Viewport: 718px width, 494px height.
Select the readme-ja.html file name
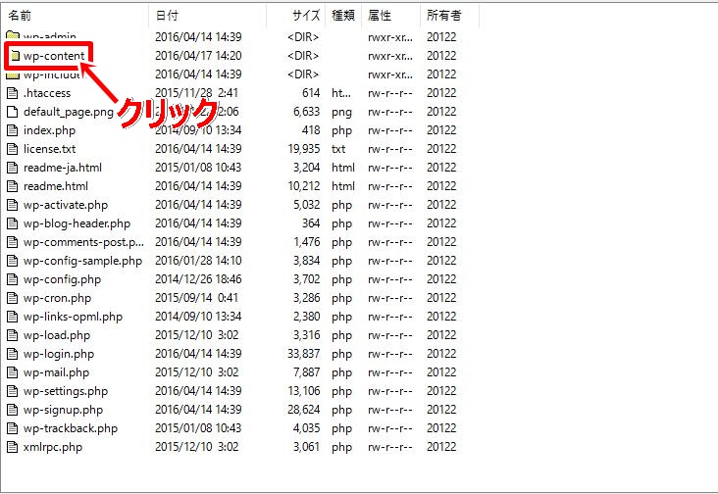(x=63, y=168)
